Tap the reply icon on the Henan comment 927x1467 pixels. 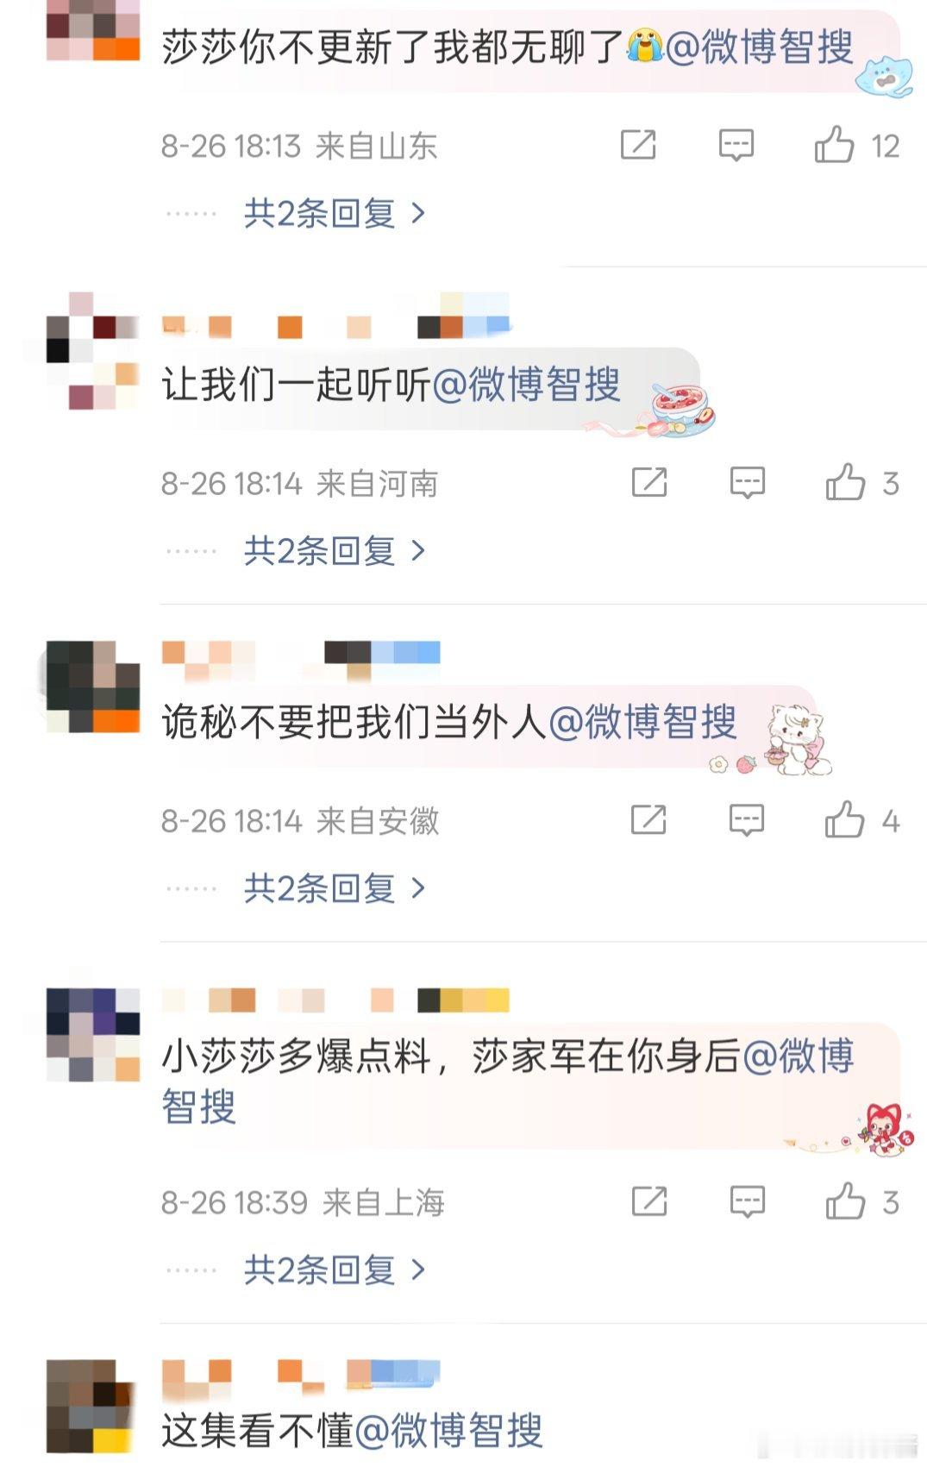[747, 483]
